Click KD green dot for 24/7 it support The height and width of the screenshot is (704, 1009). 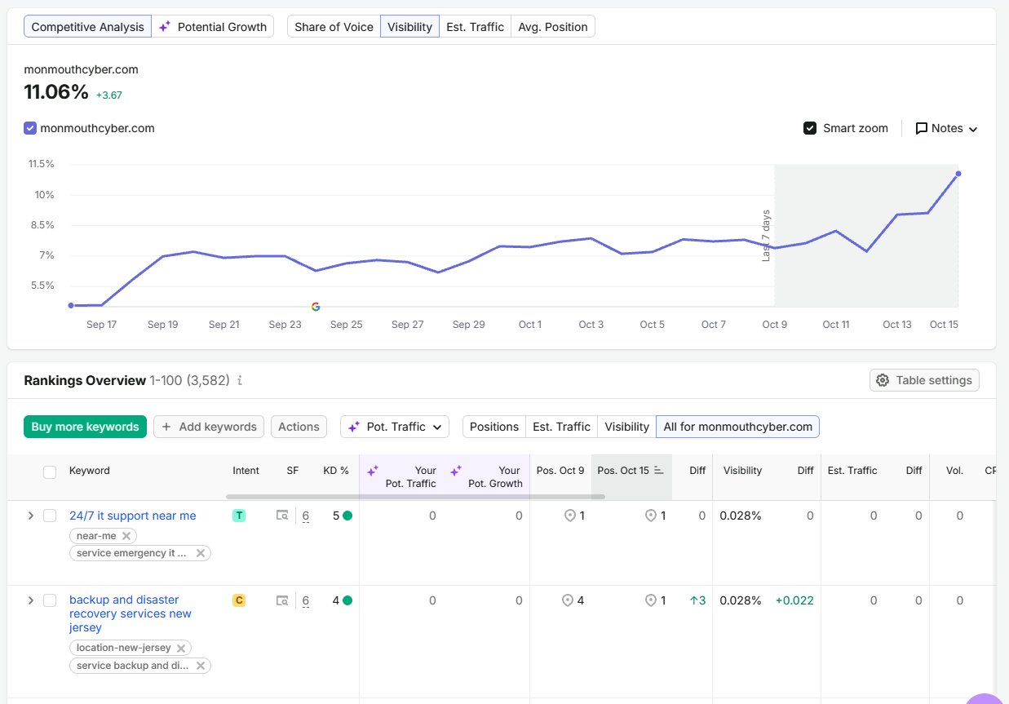tap(347, 516)
